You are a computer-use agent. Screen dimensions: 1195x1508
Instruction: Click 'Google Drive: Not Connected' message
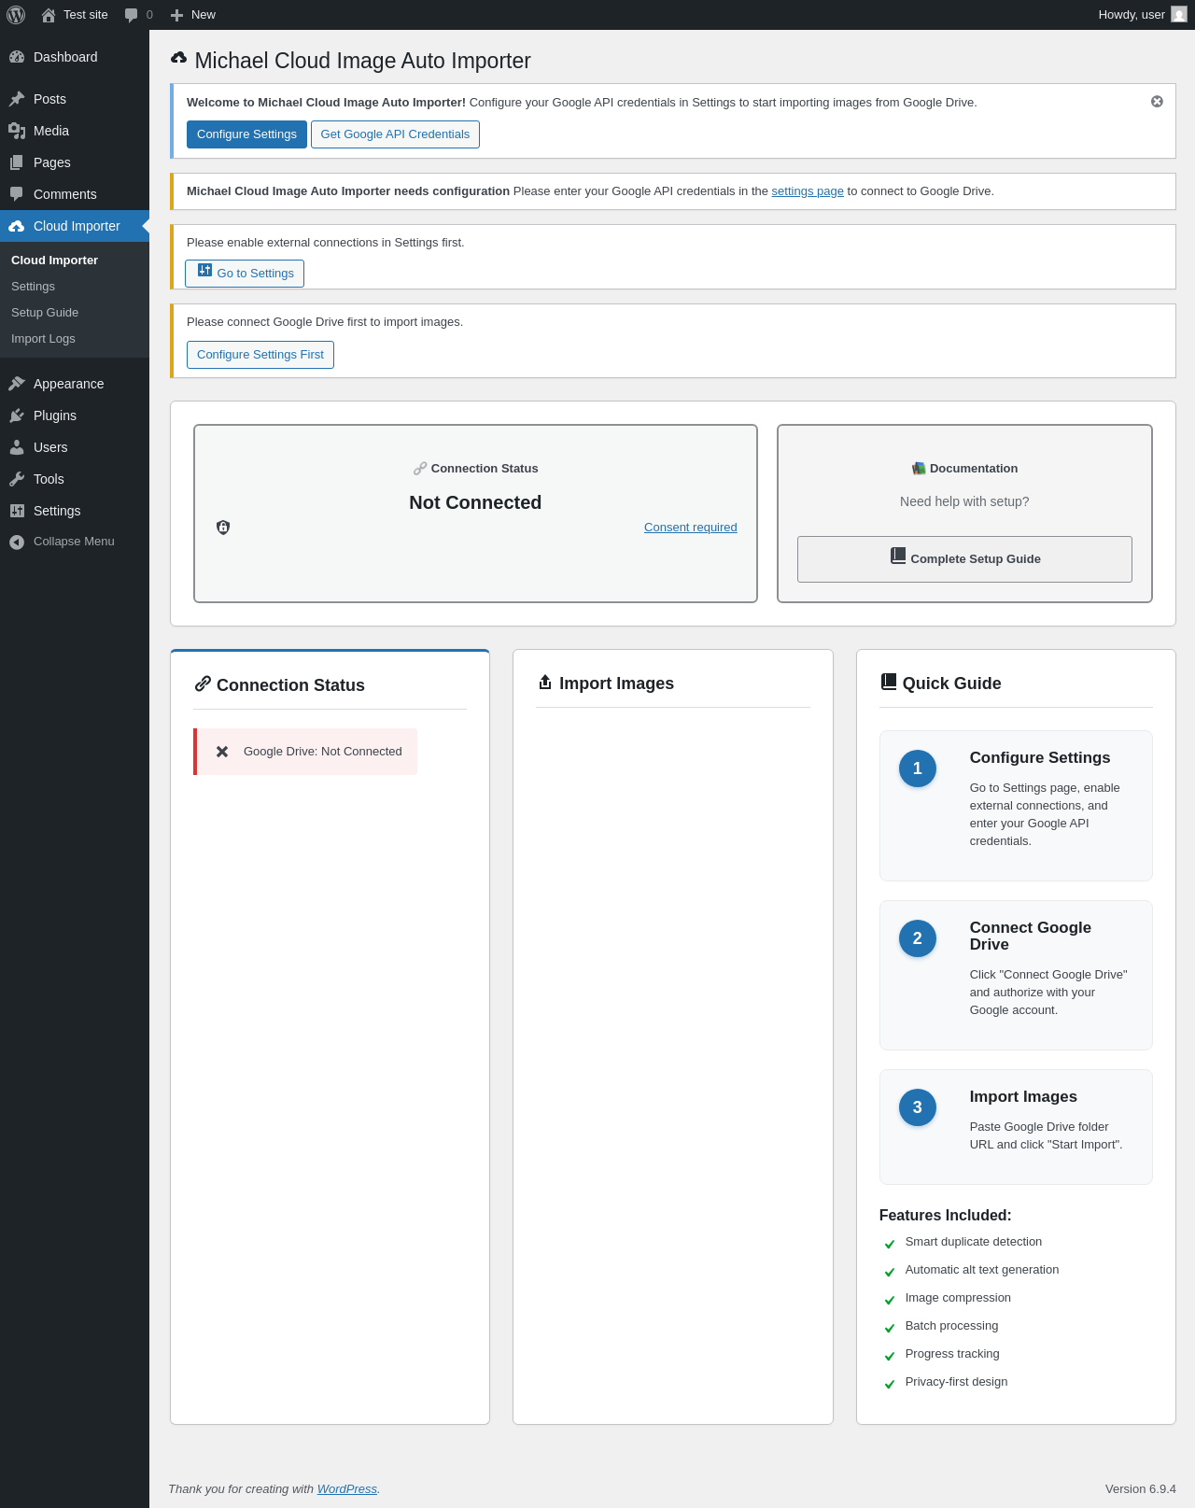[323, 752]
